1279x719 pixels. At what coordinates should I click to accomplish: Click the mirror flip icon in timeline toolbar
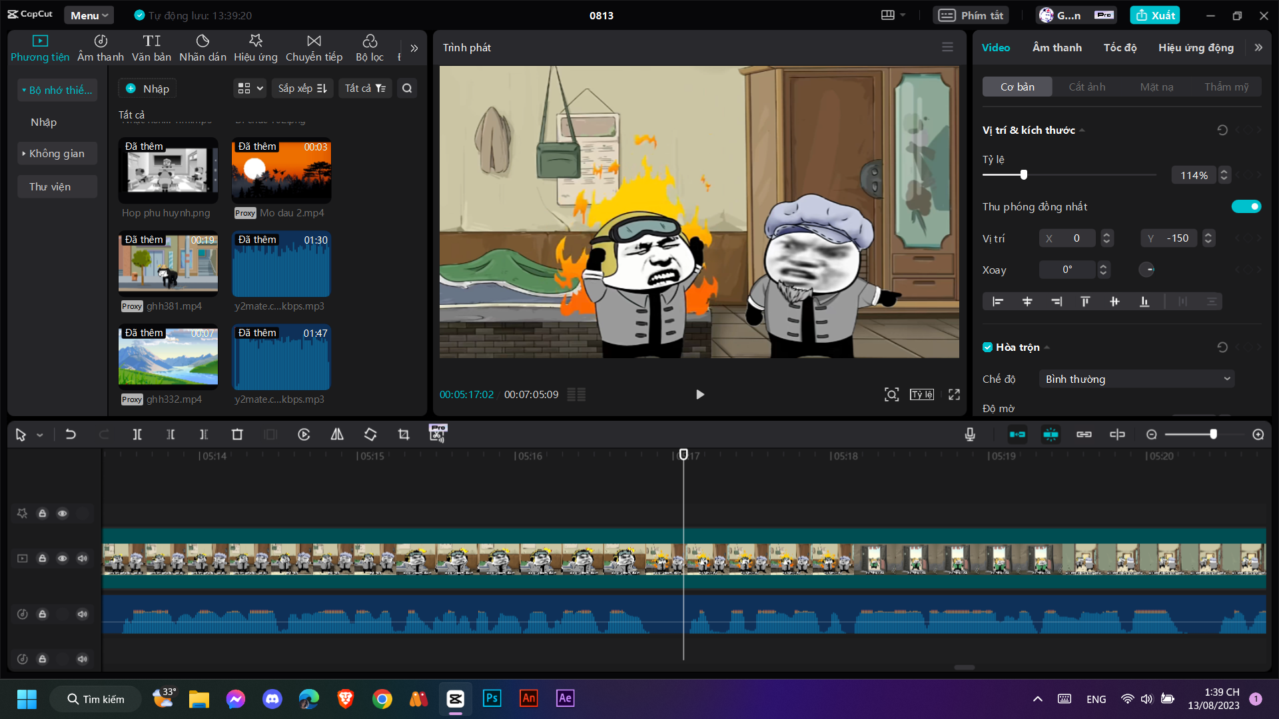(x=337, y=435)
